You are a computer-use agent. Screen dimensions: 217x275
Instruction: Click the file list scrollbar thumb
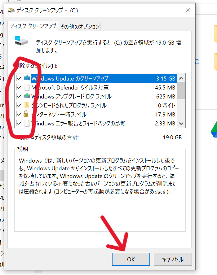pyautogui.click(x=181, y=90)
